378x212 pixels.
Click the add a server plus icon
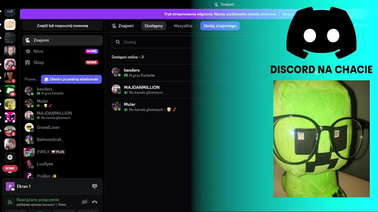coord(10,157)
